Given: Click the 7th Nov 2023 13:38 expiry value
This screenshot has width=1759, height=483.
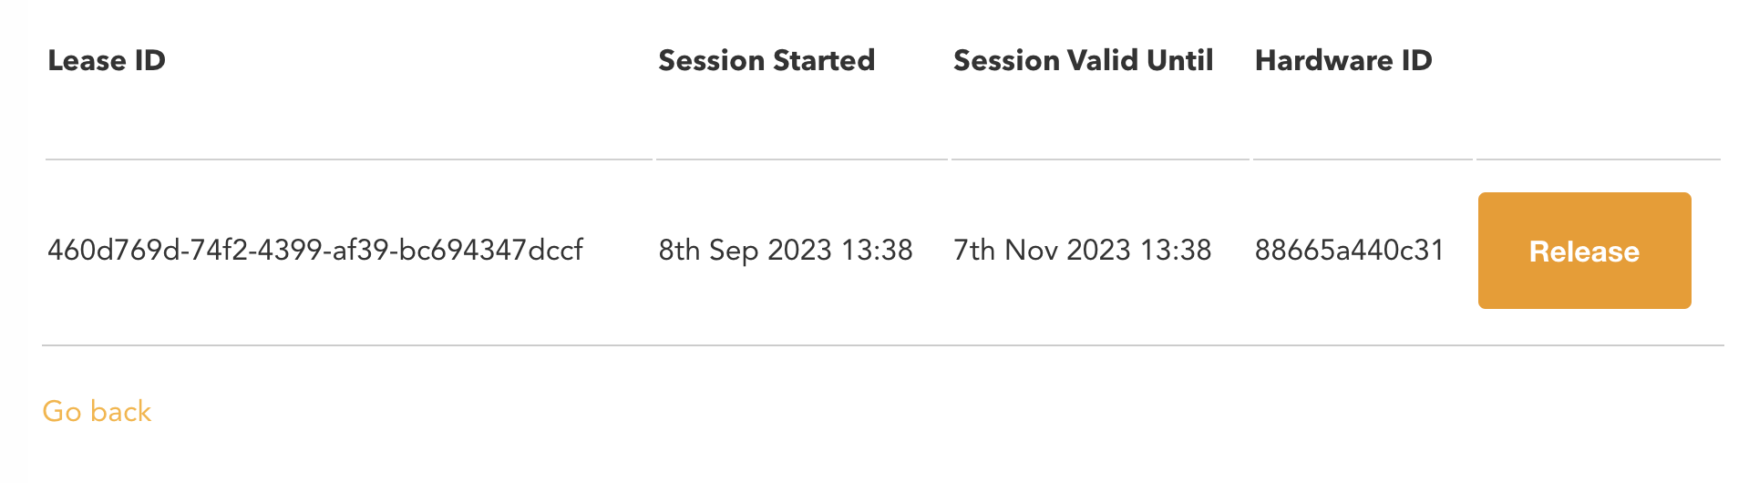Looking at the screenshot, I should 1082,251.
